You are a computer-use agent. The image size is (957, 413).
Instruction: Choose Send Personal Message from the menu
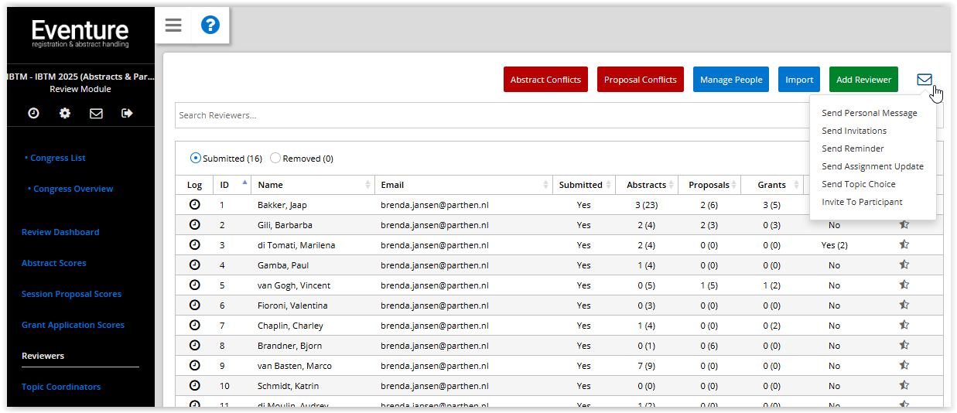tap(869, 113)
